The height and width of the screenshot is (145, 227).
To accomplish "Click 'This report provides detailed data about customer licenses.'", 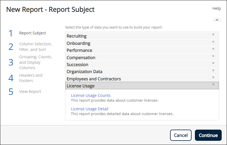I will pos(122,114).
